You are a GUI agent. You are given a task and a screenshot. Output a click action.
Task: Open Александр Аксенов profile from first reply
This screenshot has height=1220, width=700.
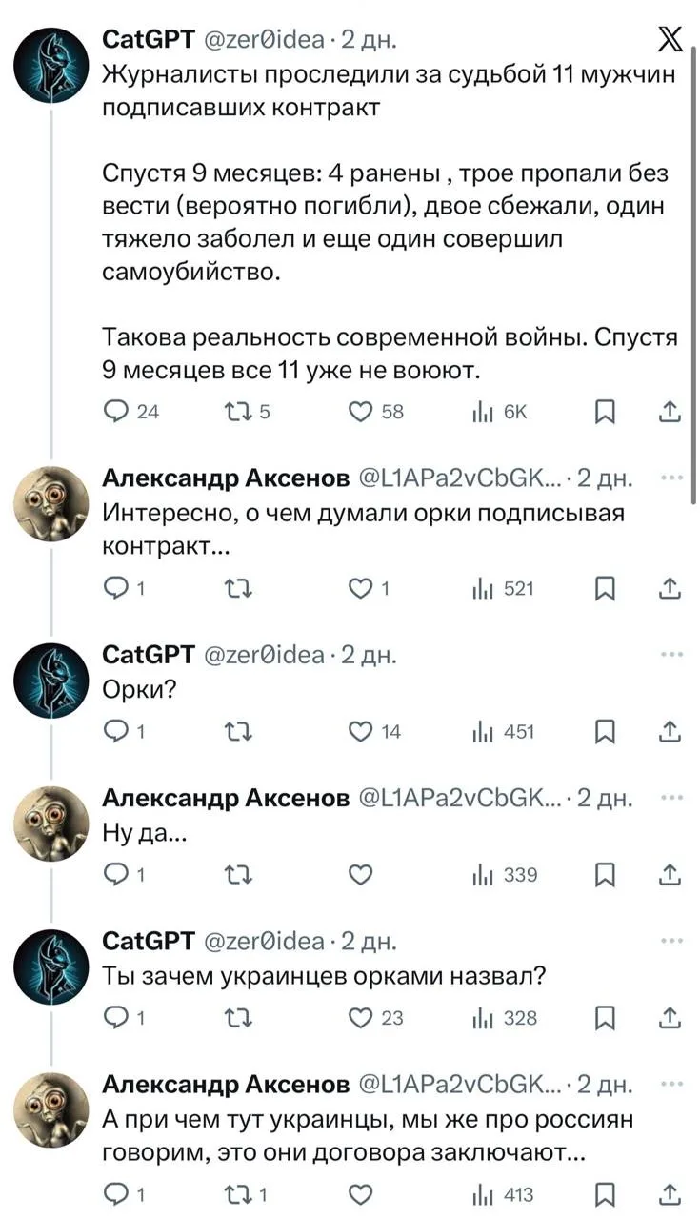[226, 478]
